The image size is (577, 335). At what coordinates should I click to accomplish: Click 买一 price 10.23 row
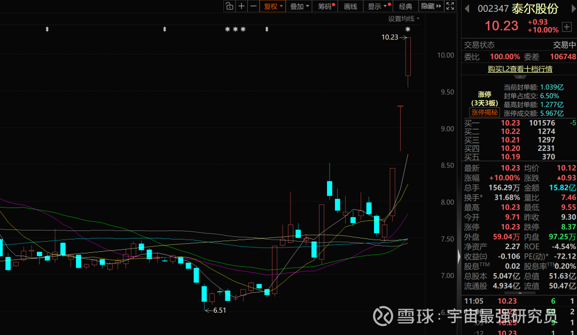click(x=519, y=123)
